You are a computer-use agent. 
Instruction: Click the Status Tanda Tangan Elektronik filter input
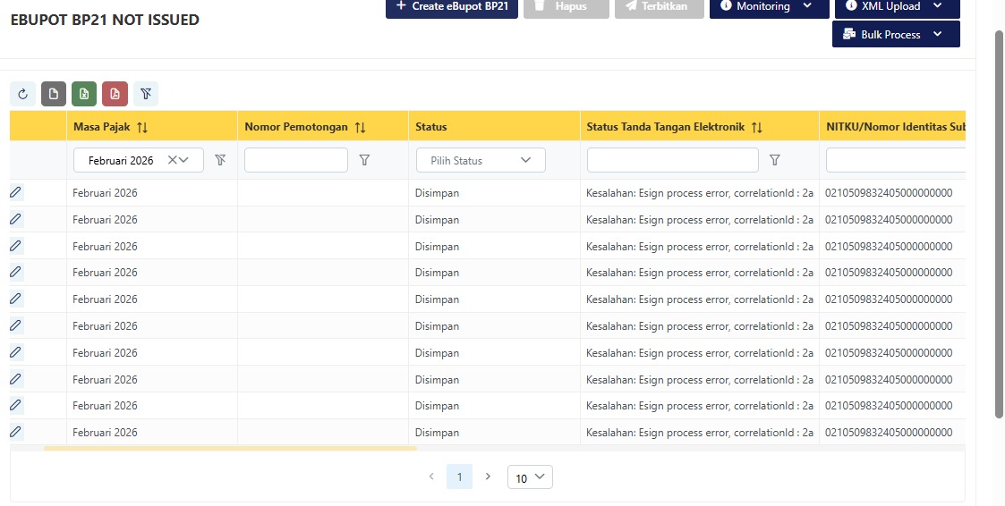pyautogui.click(x=673, y=160)
